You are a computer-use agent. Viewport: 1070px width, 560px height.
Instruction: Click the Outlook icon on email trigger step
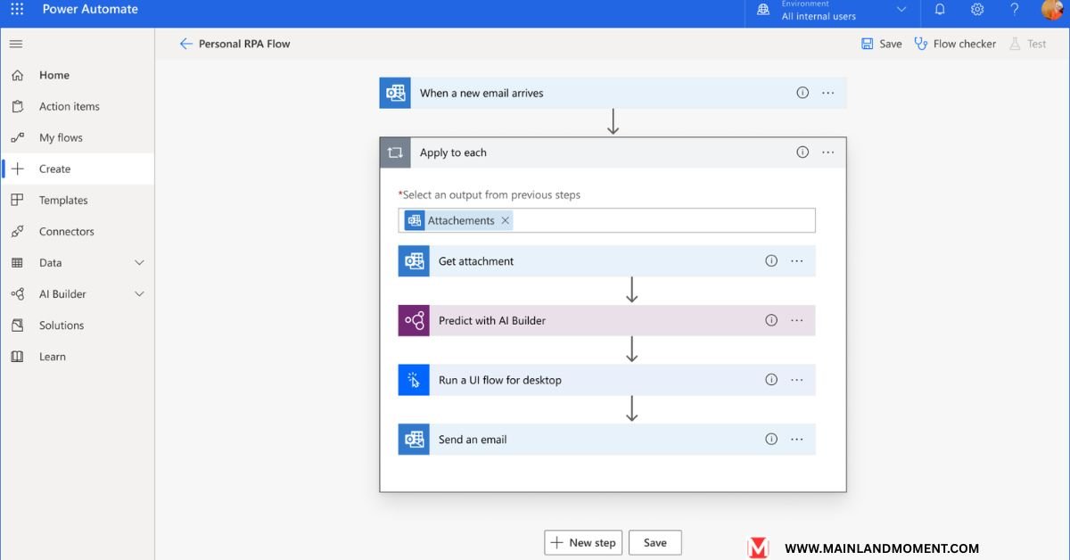395,93
